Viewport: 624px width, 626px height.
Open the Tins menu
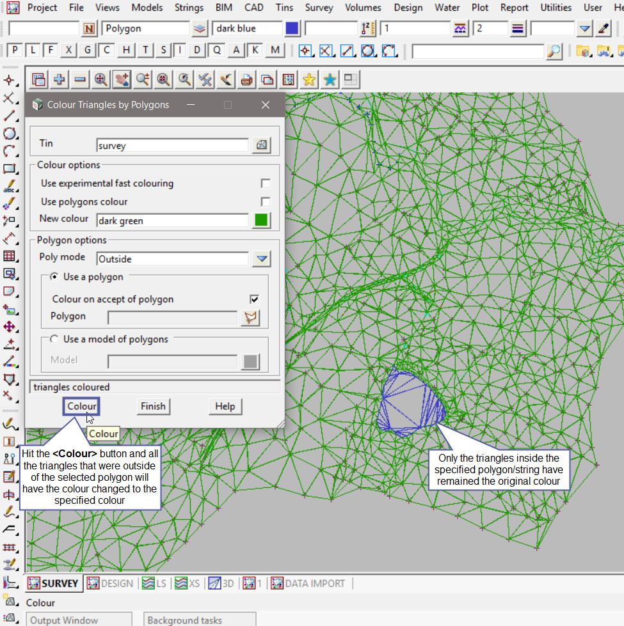(x=285, y=8)
